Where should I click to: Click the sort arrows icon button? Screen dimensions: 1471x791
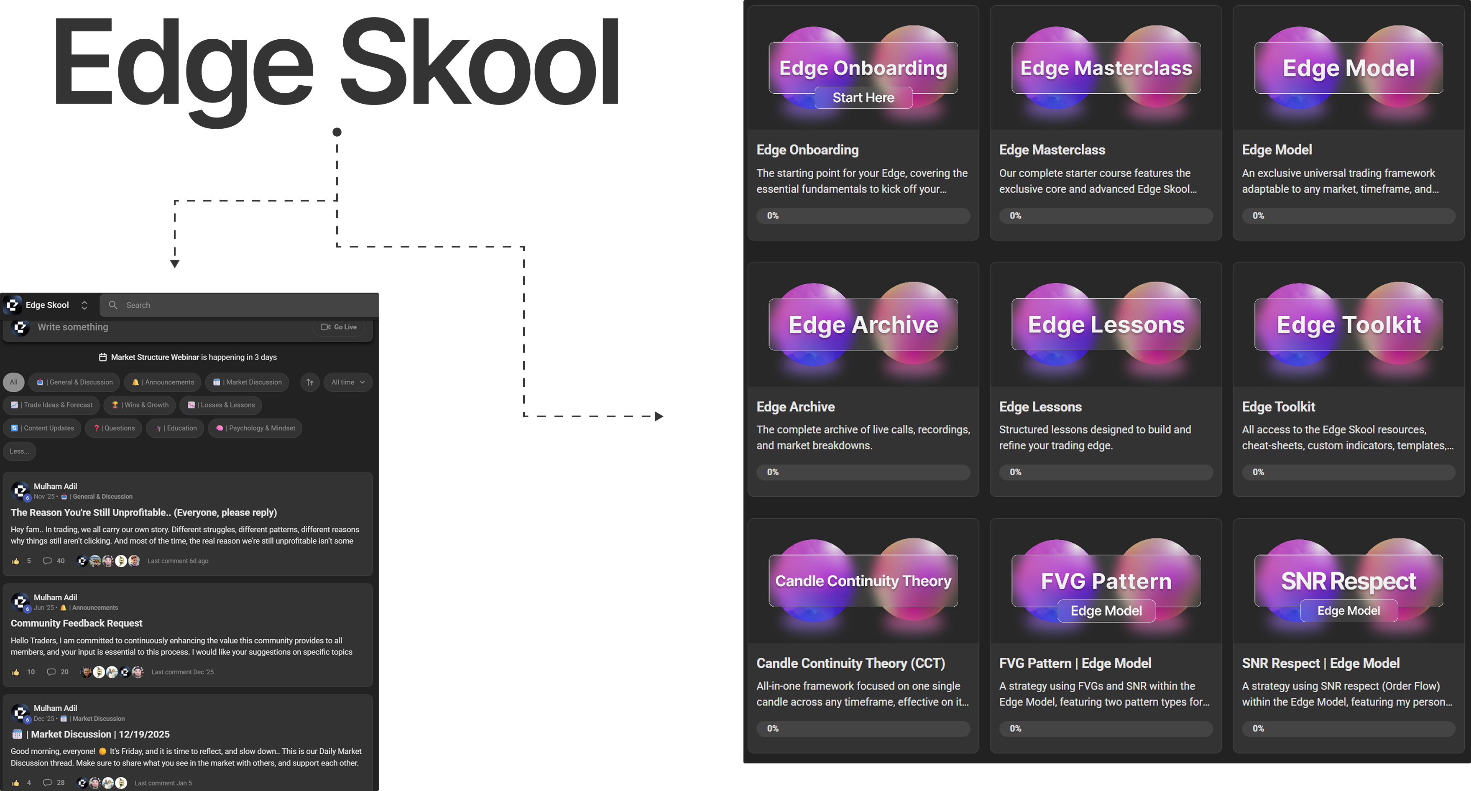pos(310,382)
